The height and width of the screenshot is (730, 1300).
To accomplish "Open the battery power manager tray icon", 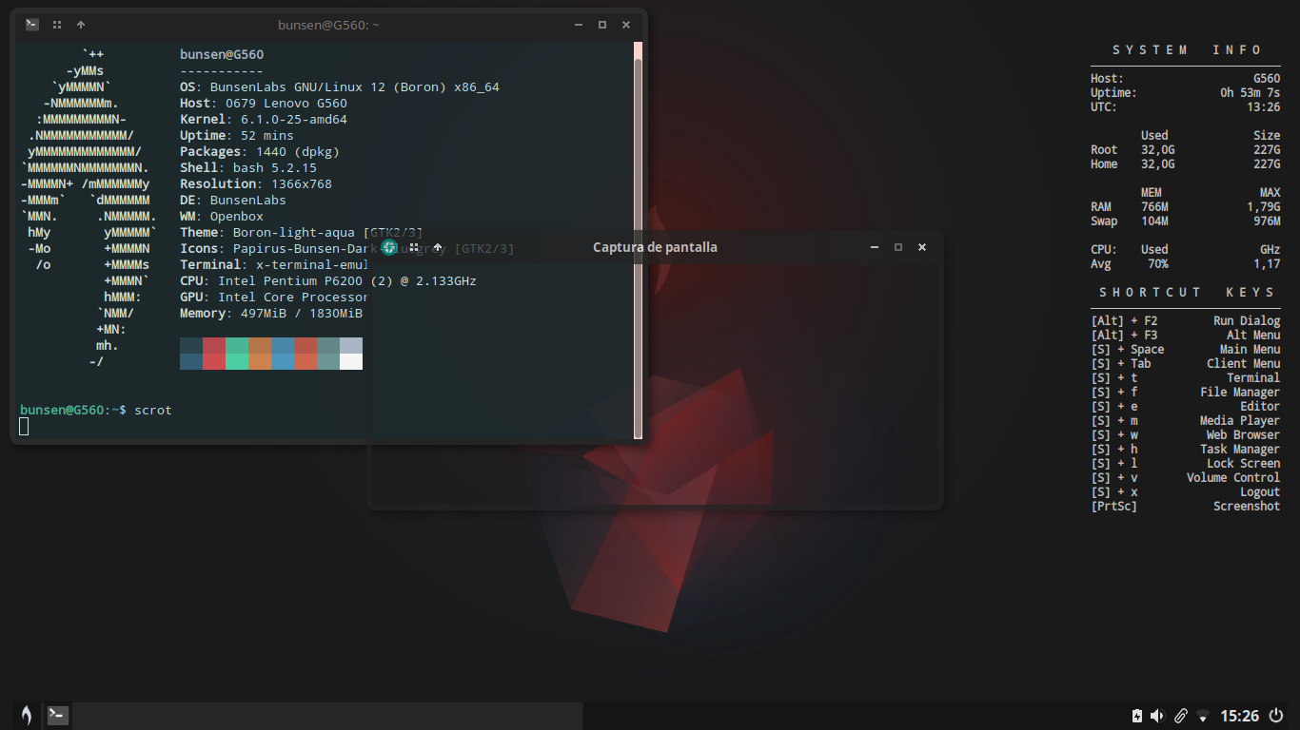I will pos(1136,716).
